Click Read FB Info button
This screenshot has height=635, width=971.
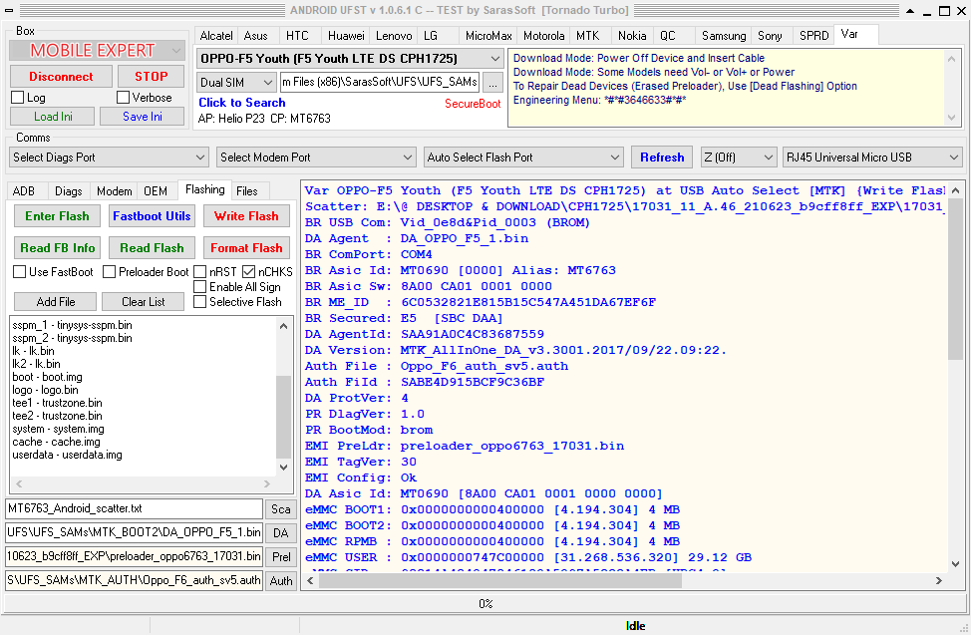[x=57, y=248]
